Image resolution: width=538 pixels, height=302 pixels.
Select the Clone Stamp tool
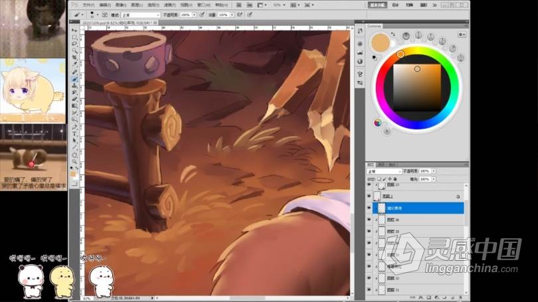click(74, 86)
